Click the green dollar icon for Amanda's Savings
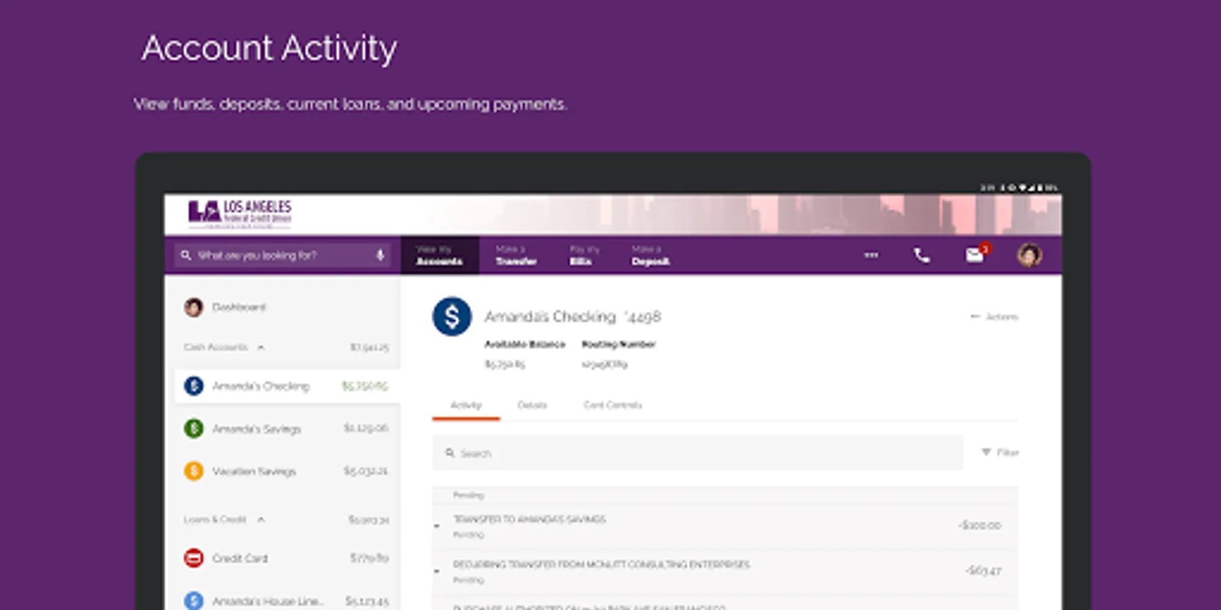1221x610 pixels. [x=193, y=428]
